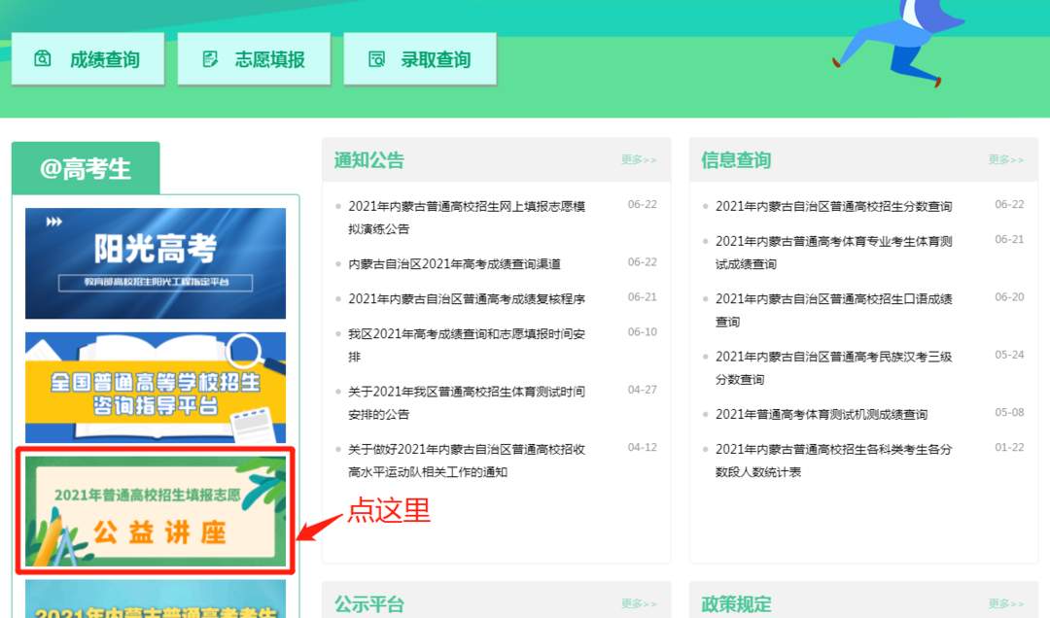Image resolution: width=1050 pixels, height=618 pixels.
Task: Open 体育测试时间安排的公告 notice
Action: pos(467,402)
